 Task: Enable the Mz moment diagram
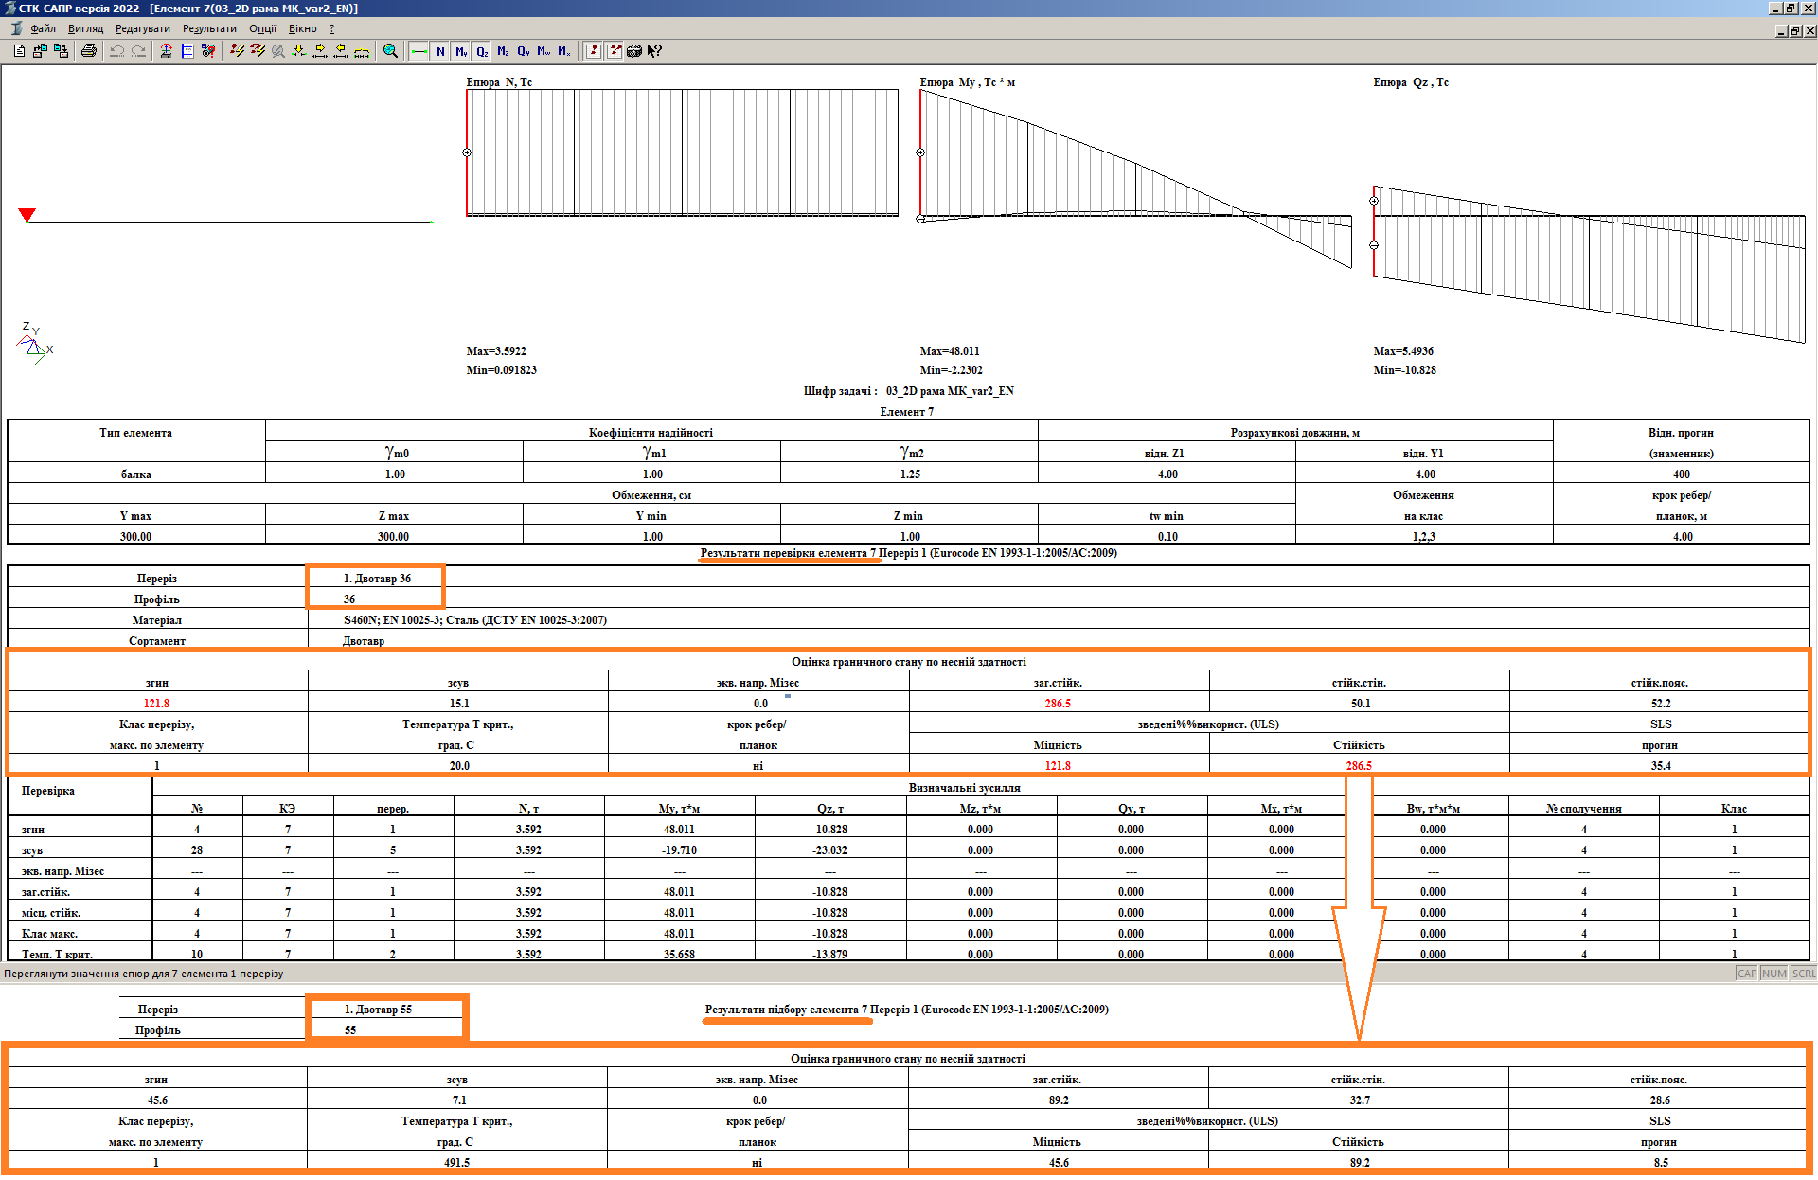503,51
